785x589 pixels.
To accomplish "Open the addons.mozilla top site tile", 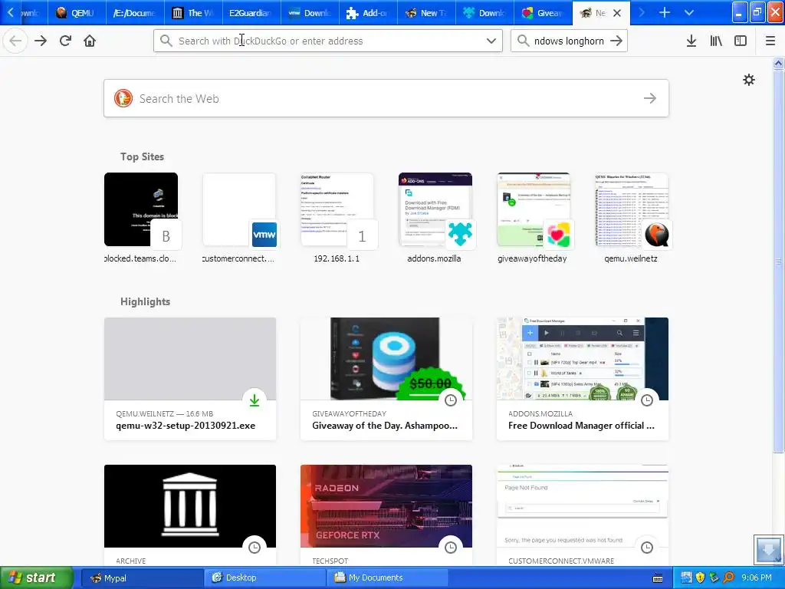I will pos(435,218).
